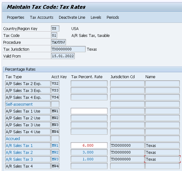The width and height of the screenshot is (182, 171).
Task: Click the Country/Region Key field US
Action: pyautogui.click(x=55, y=28)
